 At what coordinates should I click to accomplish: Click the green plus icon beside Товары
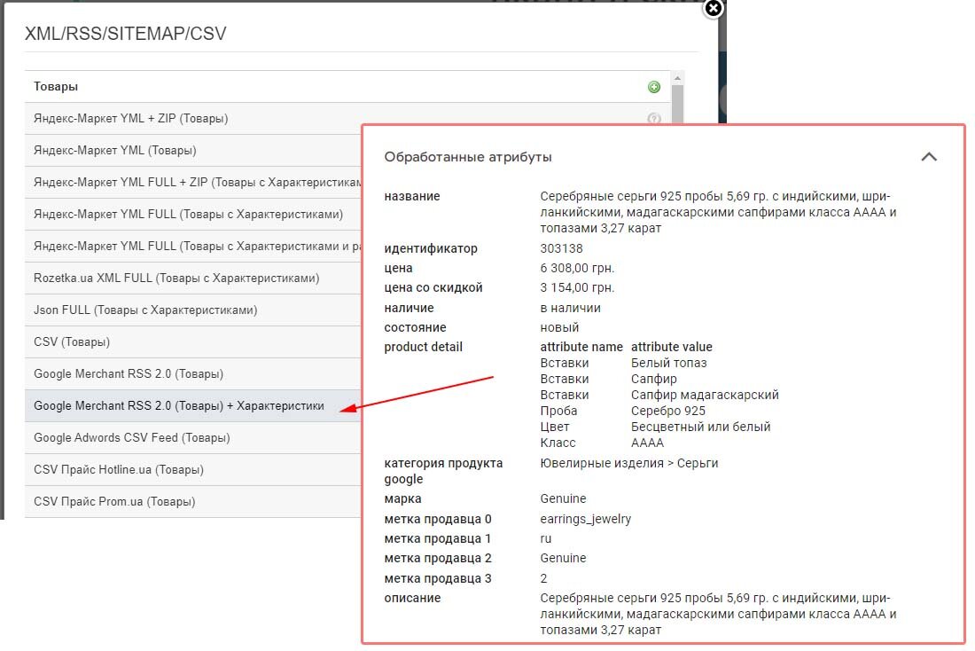pyautogui.click(x=654, y=87)
